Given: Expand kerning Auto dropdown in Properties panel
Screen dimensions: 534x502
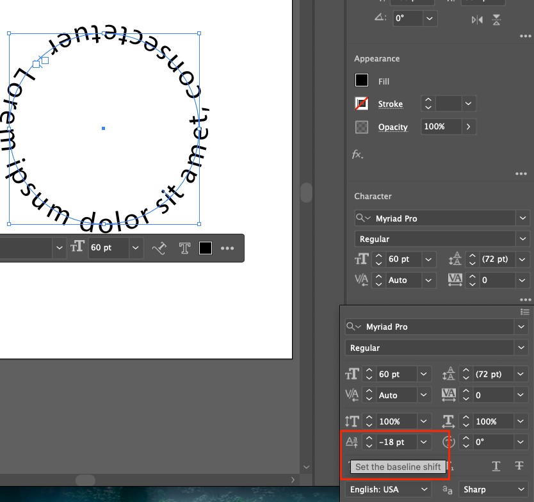Looking at the screenshot, I should (428, 280).
